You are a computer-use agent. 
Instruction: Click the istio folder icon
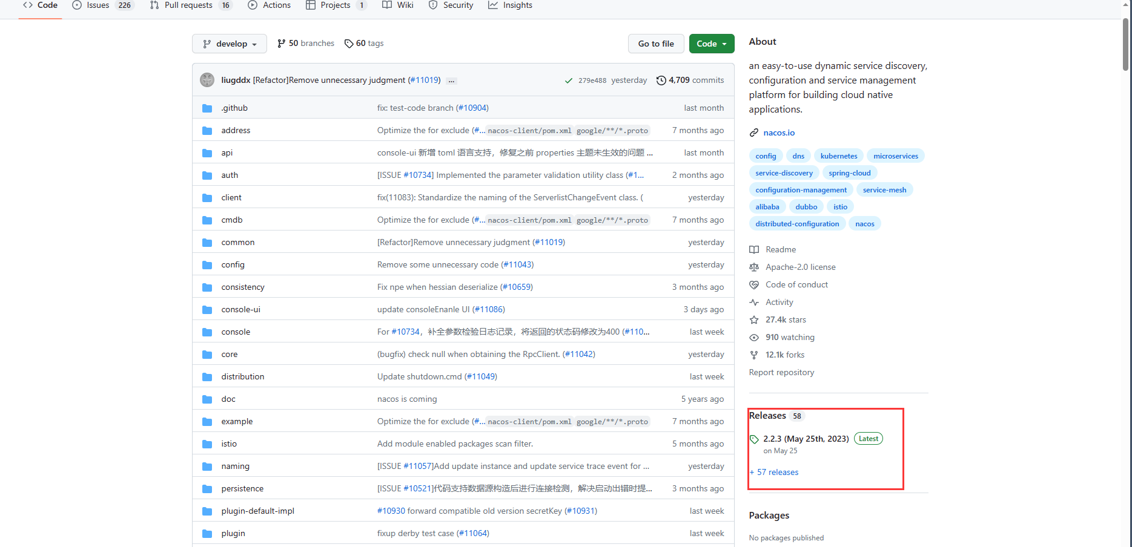click(207, 444)
